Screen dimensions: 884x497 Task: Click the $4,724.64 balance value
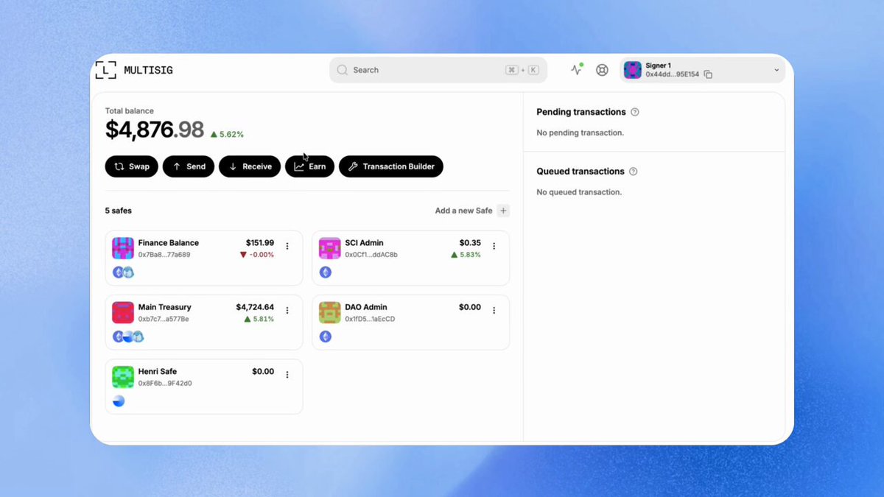click(x=255, y=307)
